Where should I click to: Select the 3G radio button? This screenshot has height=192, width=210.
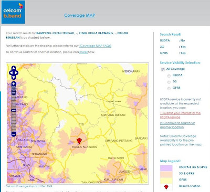(169, 82)
